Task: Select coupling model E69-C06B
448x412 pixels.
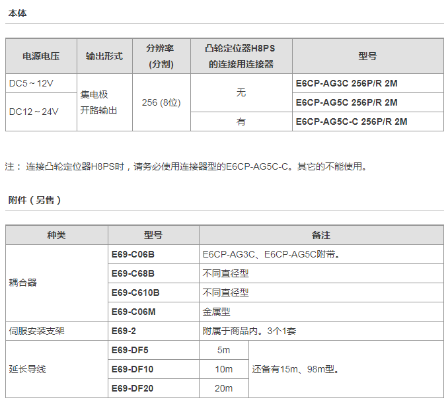Action: pyautogui.click(x=133, y=254)
